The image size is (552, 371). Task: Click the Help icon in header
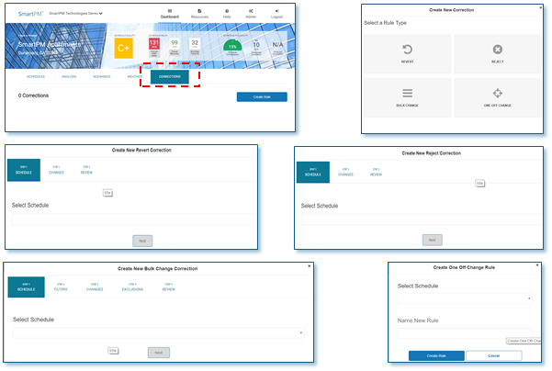pyautogui.click(x=227, y=13)
